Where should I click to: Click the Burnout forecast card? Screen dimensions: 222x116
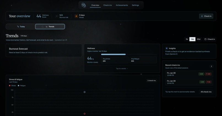tap(44, 50)
